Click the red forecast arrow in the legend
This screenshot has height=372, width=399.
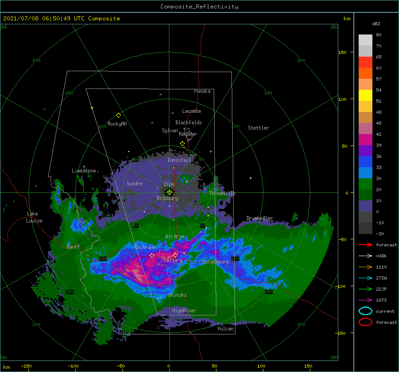(365, 245)
